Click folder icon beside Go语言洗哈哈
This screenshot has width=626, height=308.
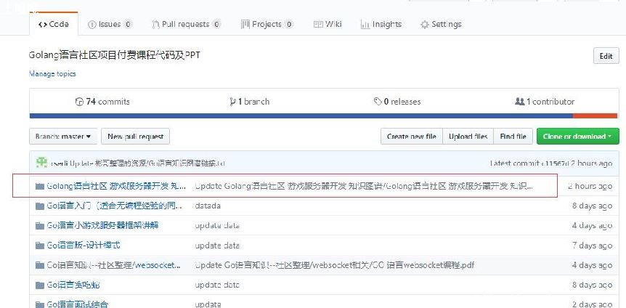click(x=39, y=285)
